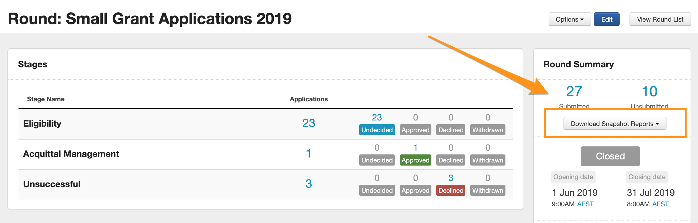Open Eligibility stage's 23 applications total
This screenshot has width=698, height=223.
[x=309, y=123]
